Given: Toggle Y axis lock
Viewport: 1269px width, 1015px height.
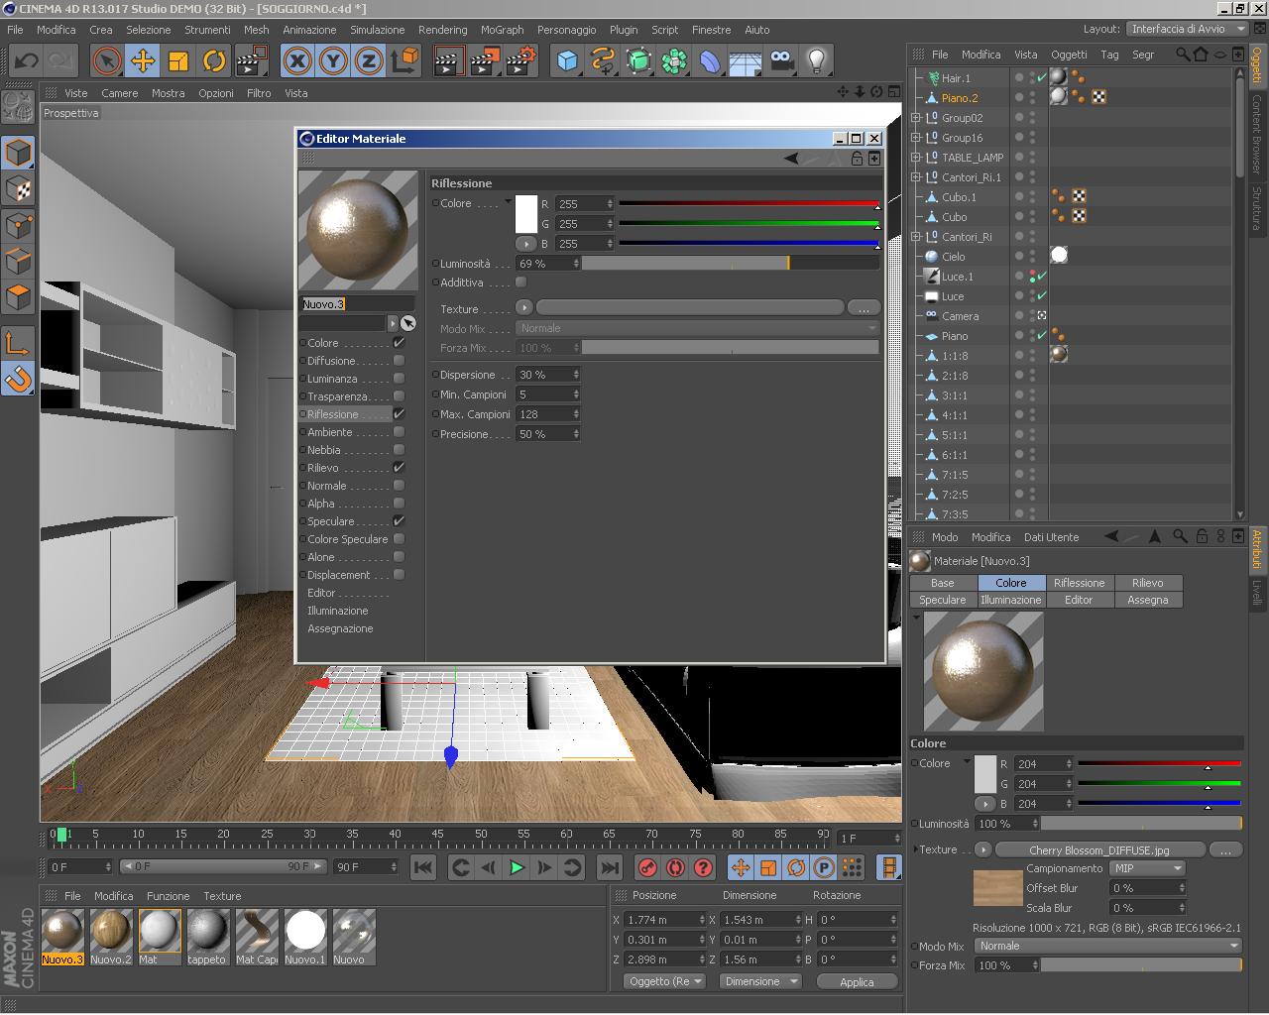Looking at the screenshot, I should tap(333, 61).
